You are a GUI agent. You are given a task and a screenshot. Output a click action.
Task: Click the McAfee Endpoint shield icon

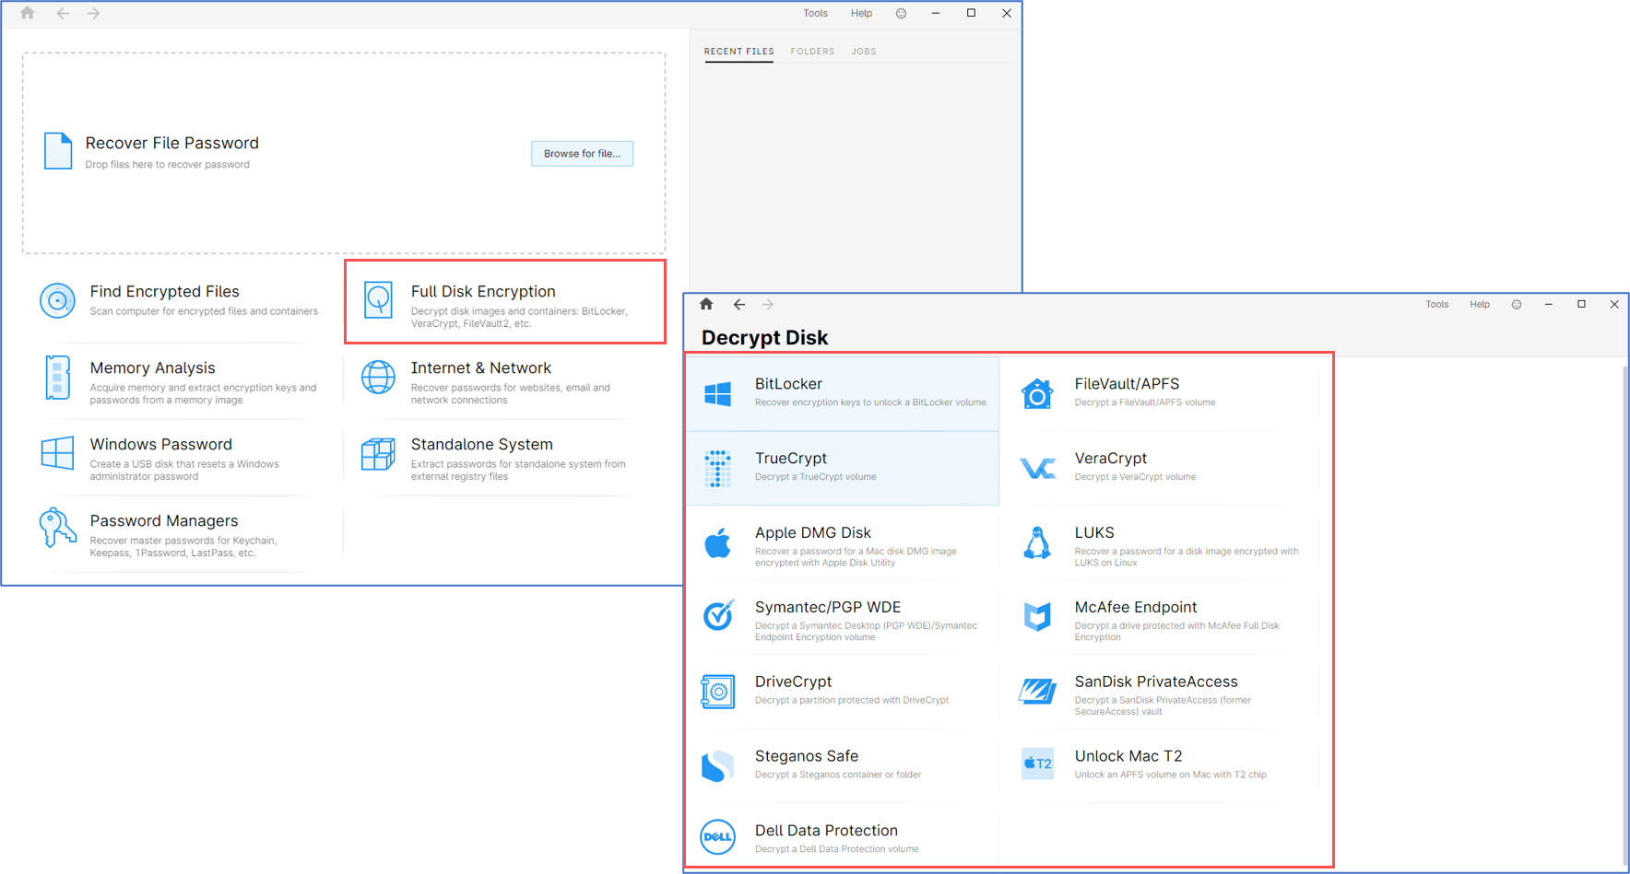[x=1037, y=616]
